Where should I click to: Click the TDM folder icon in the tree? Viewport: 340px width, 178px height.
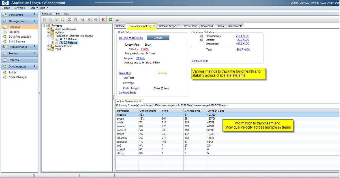[52, 50]
